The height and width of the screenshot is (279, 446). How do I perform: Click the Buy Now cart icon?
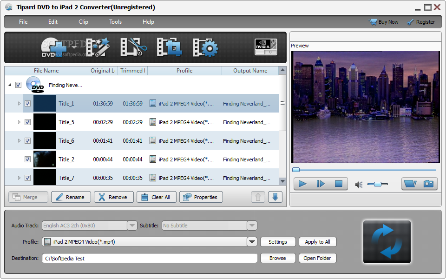(x=373, y=22)
